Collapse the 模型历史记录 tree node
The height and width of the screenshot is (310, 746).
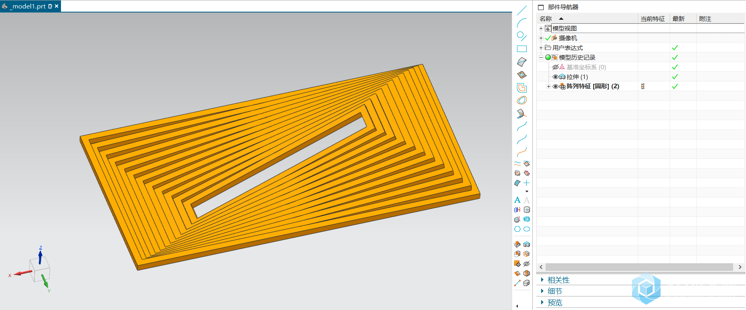[541, 57]
